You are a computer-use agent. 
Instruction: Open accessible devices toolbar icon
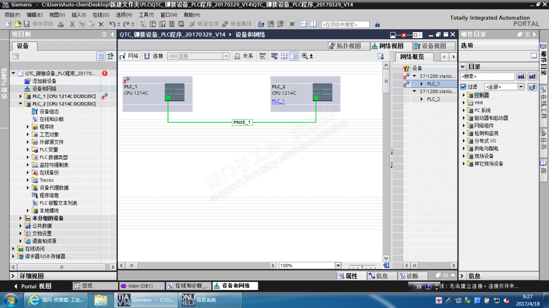click(x=261, y=24)
